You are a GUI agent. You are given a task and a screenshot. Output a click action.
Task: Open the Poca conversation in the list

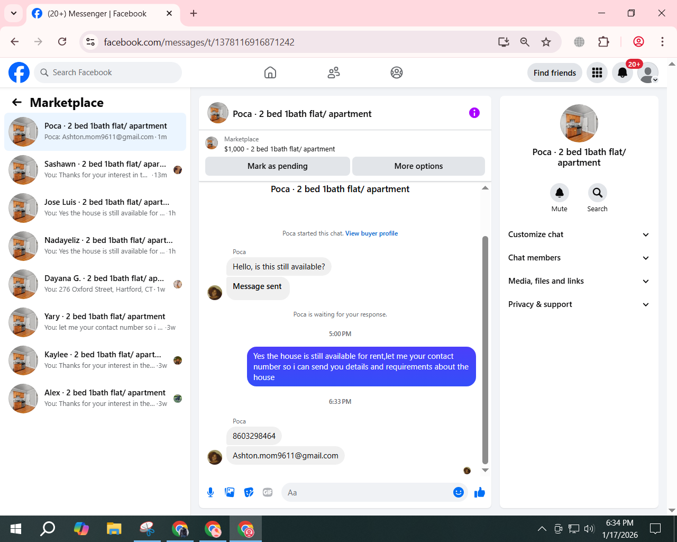click(x=95, y=132)
